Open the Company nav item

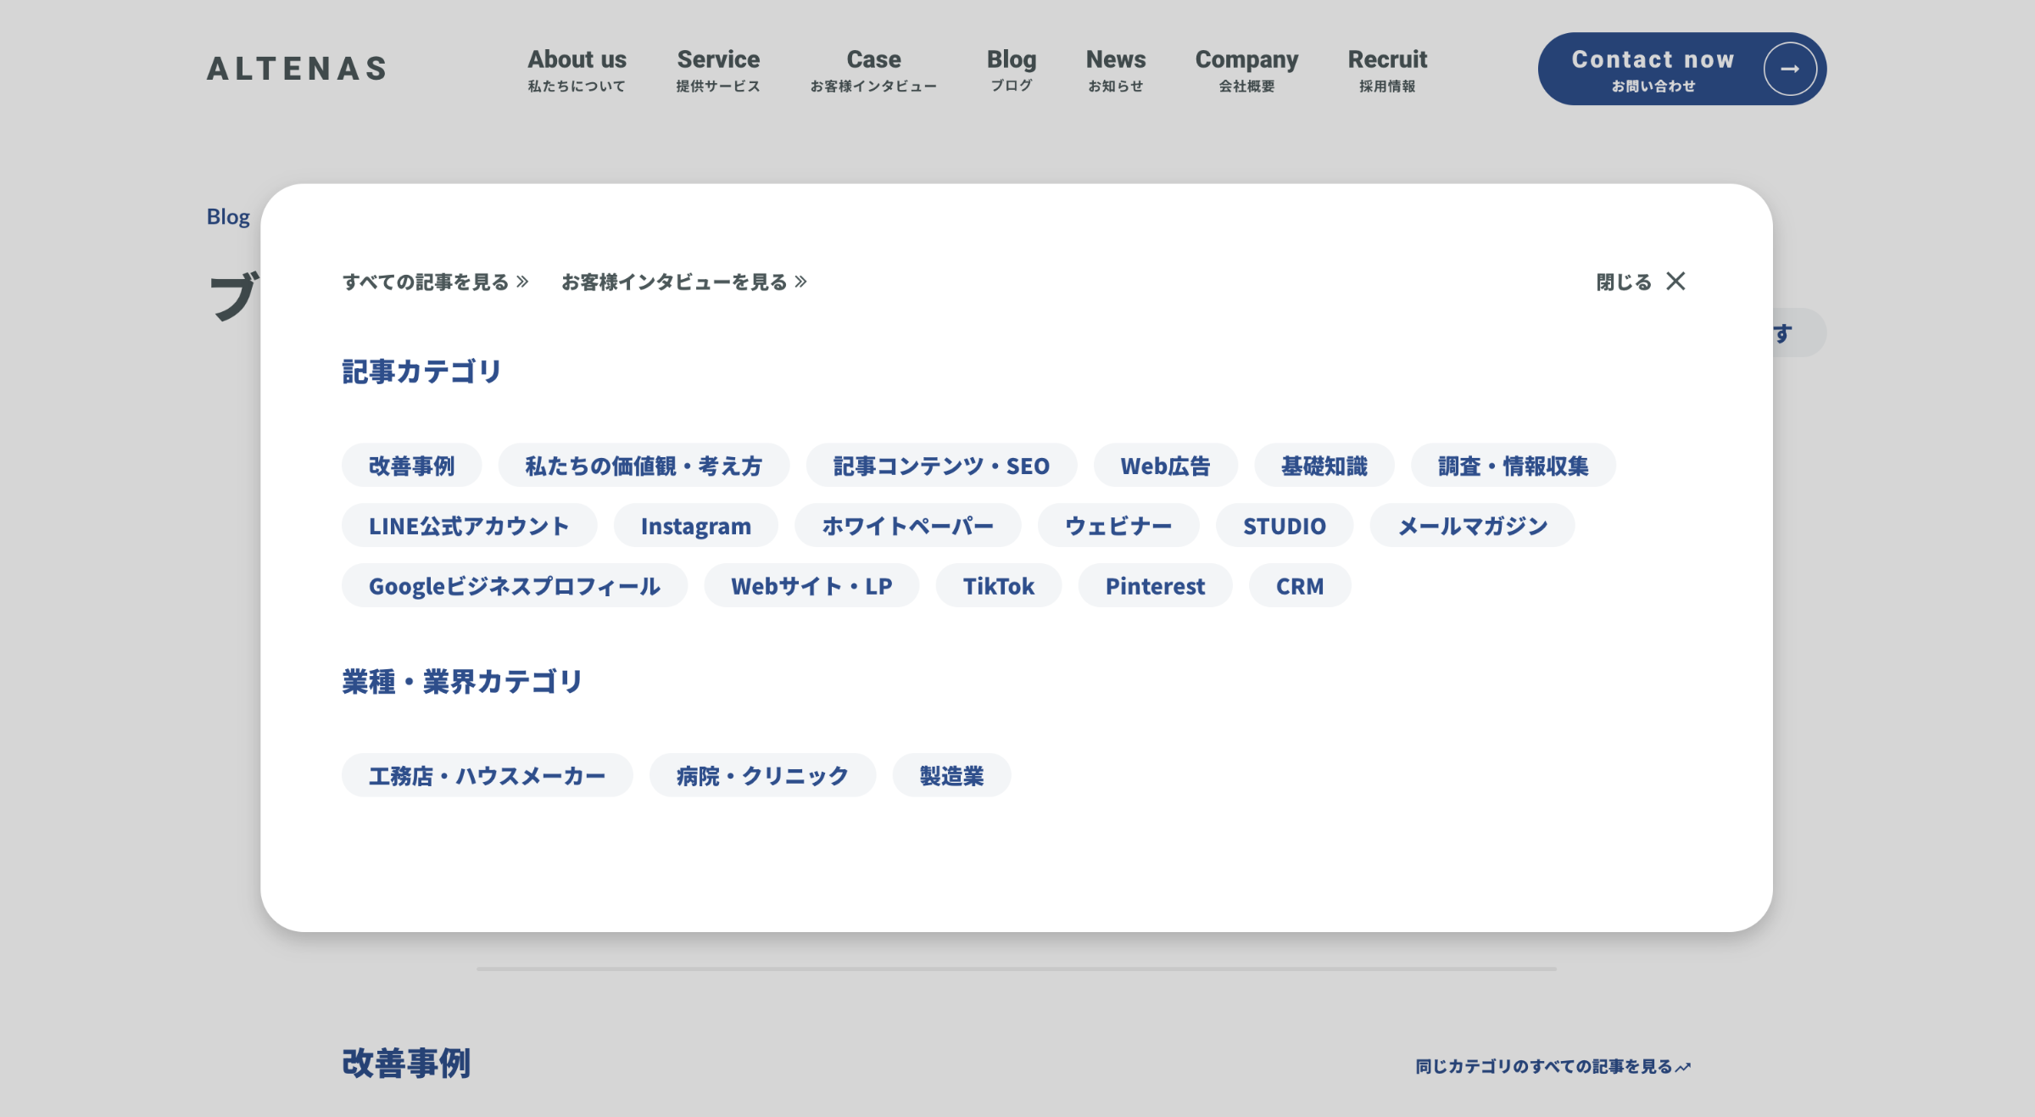[x=1246, y=70]
